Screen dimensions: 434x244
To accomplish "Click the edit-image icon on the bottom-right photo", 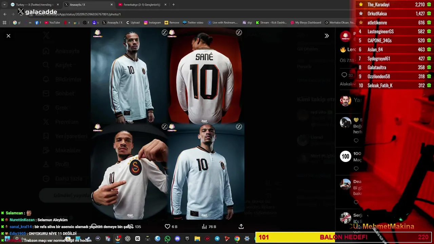I will (239, 126).
